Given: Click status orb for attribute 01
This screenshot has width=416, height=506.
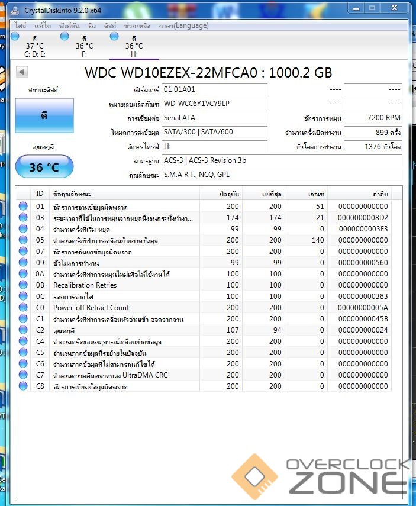Looking at the screenshot, I should 23,206.
